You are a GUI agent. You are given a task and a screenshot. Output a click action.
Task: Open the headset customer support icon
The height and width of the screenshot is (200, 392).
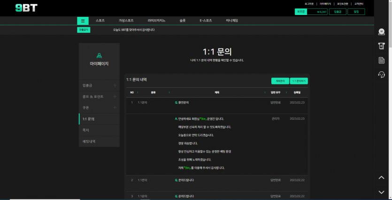(381, 75)
